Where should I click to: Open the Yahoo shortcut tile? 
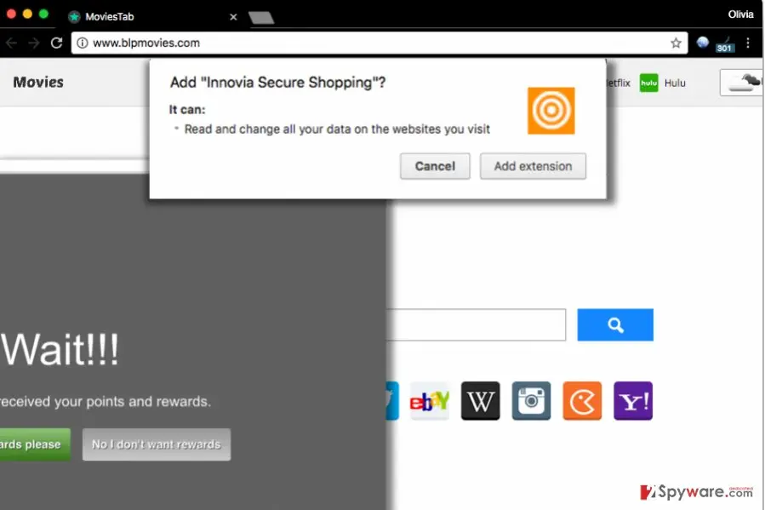[633, 401]
